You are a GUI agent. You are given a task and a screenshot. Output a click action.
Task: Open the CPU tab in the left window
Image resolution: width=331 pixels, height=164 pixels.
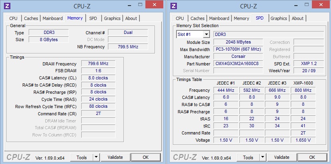[x=13, y=18]
